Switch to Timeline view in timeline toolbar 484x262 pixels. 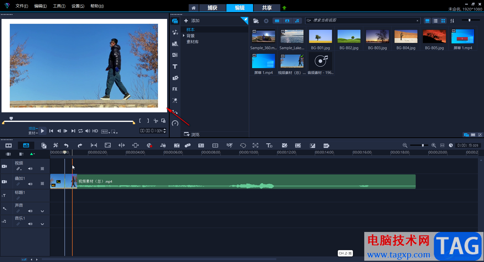[x=26, y=146]
